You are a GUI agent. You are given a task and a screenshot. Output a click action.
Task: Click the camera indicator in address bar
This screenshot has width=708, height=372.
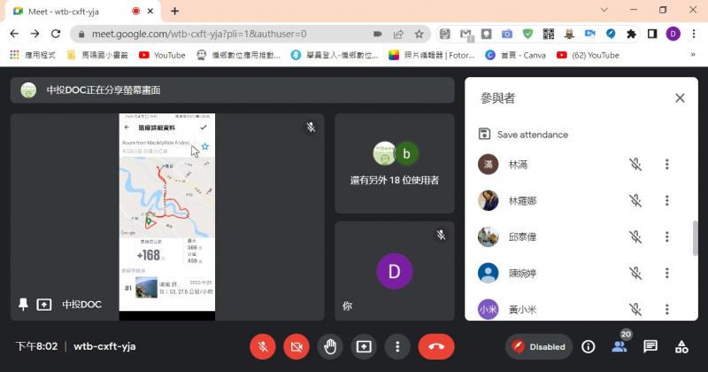coord(378,34)
